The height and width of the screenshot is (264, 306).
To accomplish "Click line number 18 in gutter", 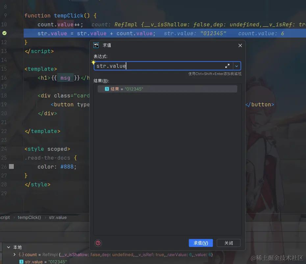I will (4, 95).
